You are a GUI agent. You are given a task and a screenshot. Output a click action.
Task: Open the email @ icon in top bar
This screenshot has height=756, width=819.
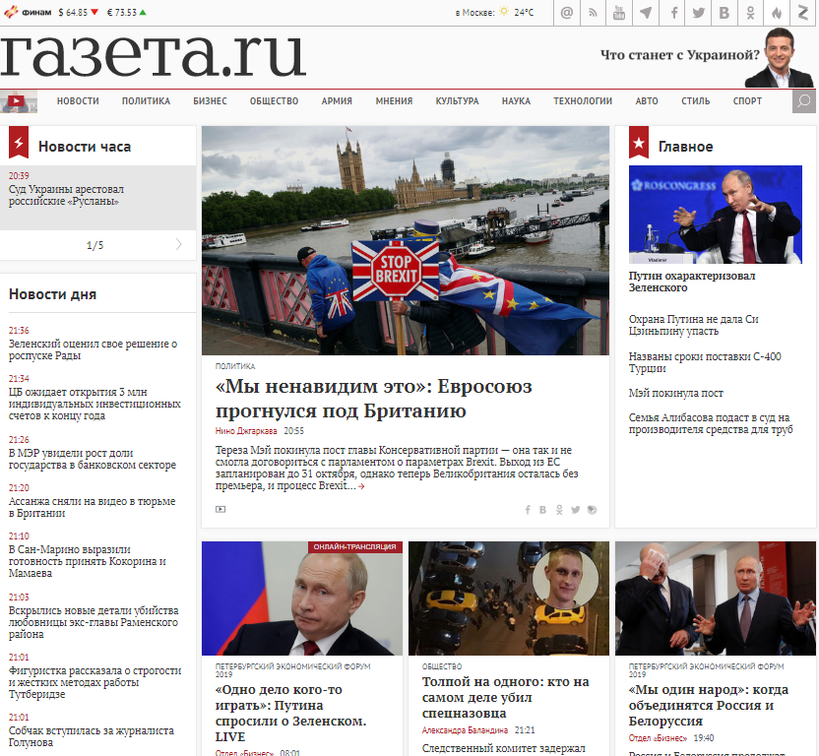point(567,13)
